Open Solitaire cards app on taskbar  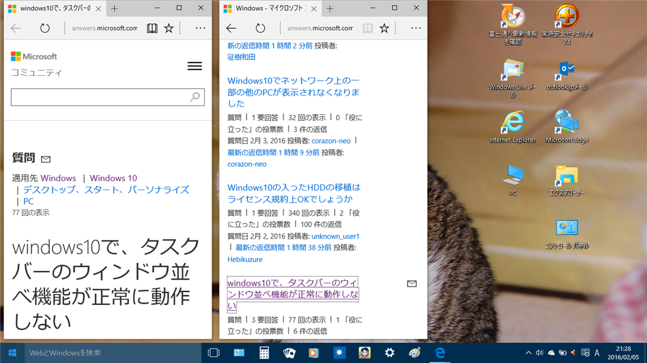(289, 353)
